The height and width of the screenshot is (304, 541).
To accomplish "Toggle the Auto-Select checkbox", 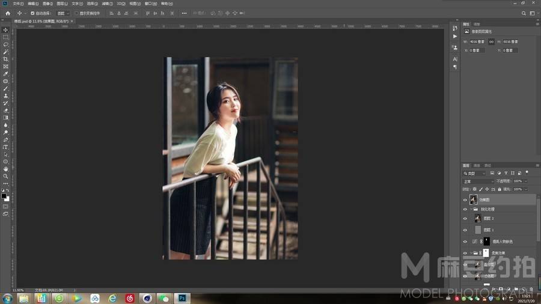I will (x=32, y=13).
